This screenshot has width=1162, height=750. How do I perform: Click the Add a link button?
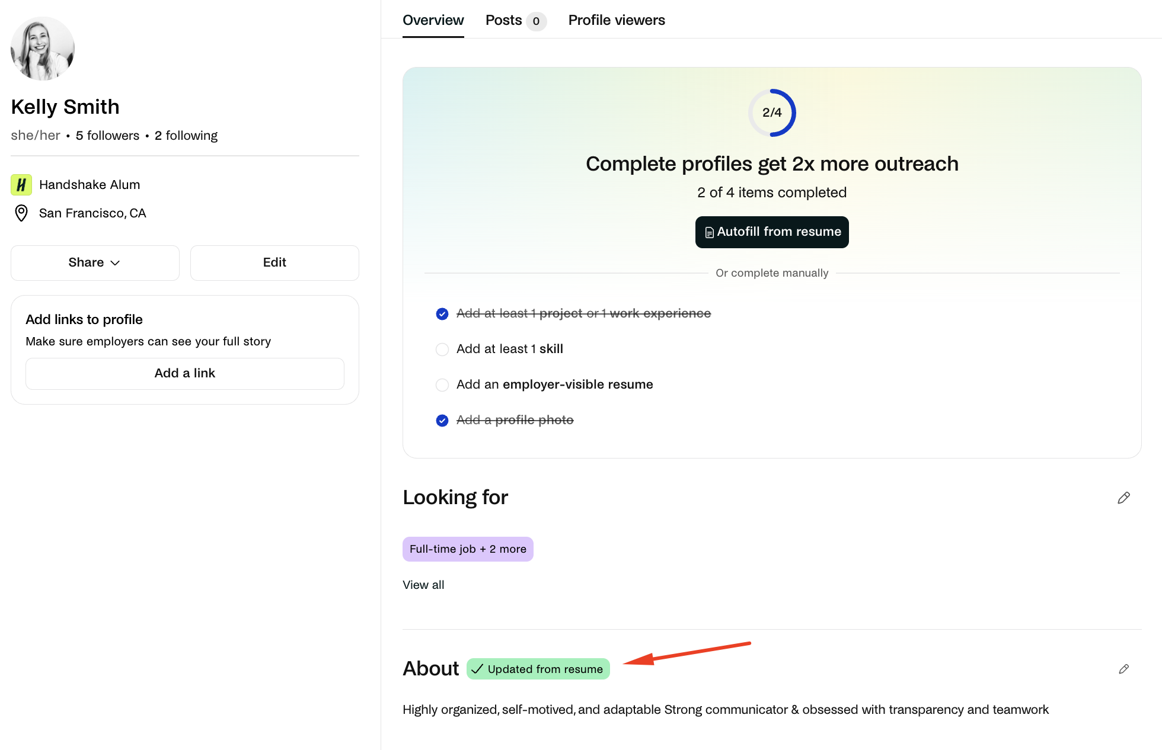[x=185, y=373]
